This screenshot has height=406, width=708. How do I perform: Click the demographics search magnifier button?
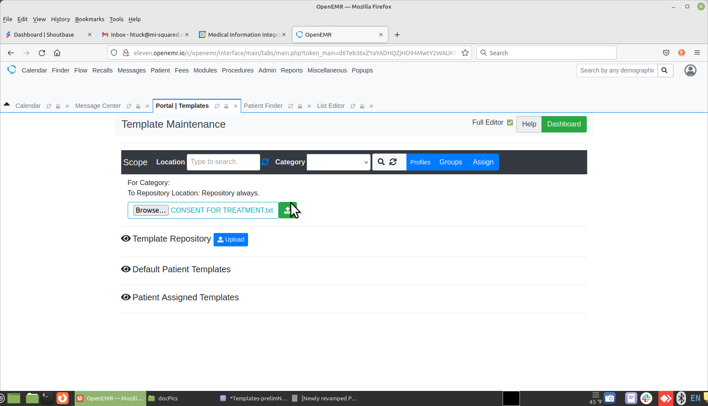665,70
